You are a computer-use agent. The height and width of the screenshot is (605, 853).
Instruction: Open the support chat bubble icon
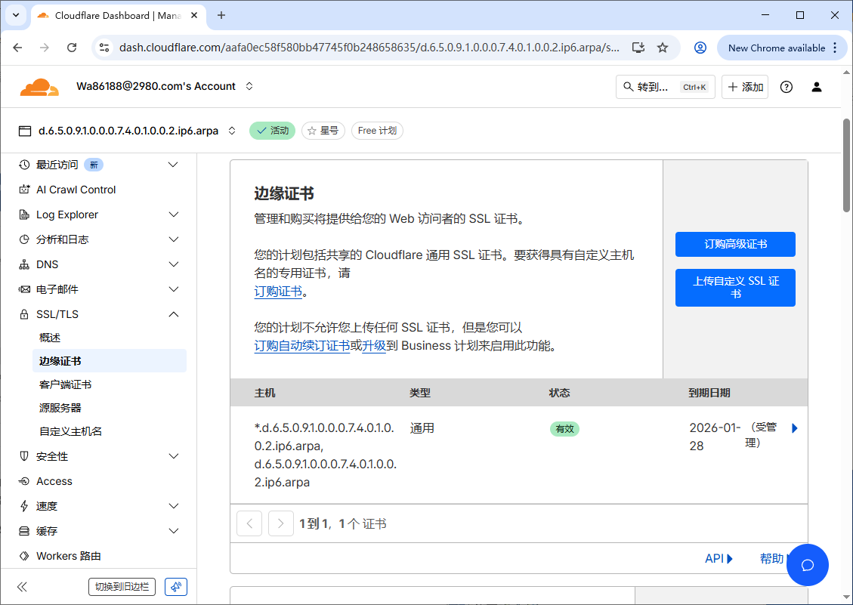pos(807,565)
